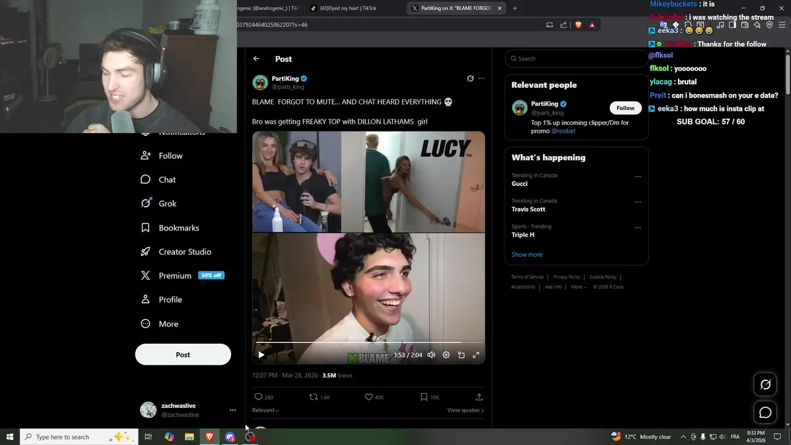Expand the video to fullscreen

(x=476, y=355)
